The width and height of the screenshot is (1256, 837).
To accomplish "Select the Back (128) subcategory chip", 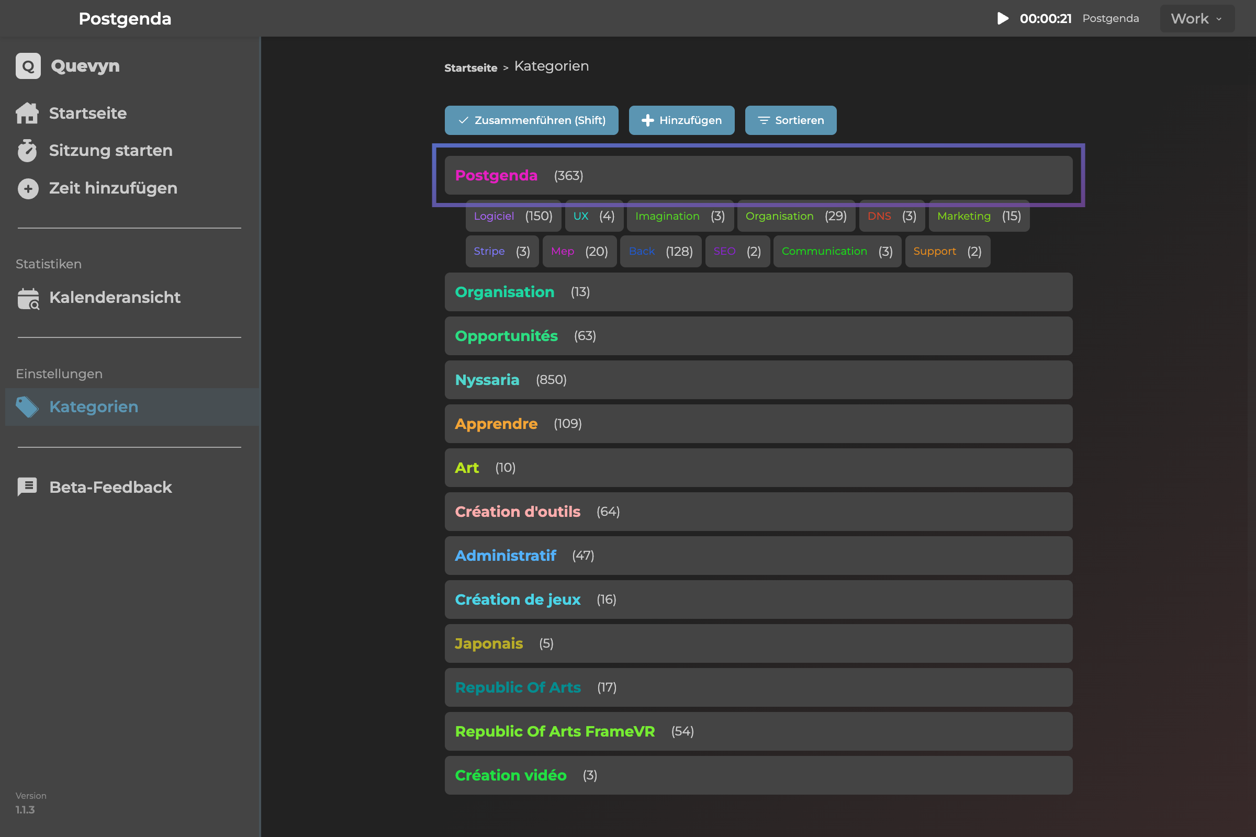I will [x=660, y=252].
